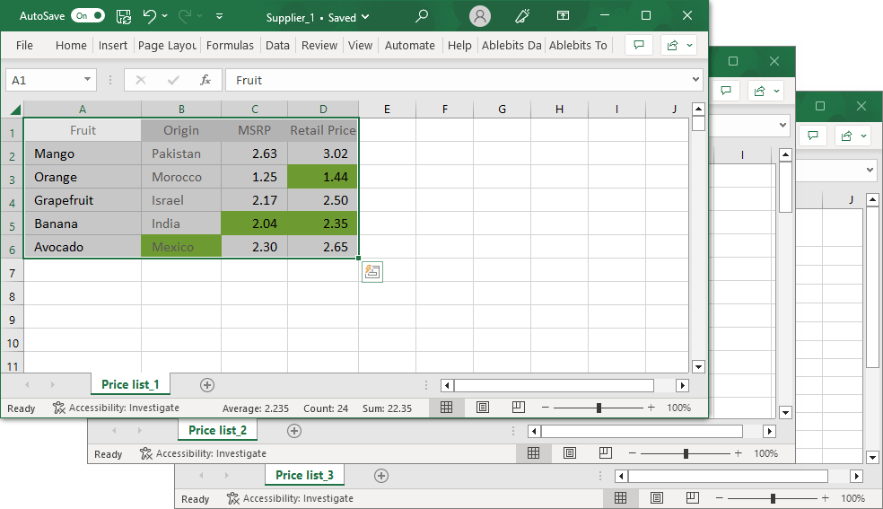
Task: Click horizontal scroll right arrow in front window
Action: pos(683,386)
